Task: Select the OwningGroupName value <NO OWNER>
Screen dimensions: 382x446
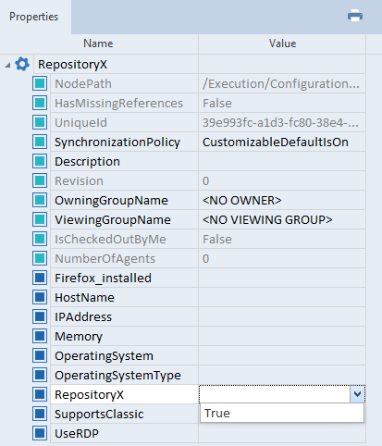Action: pyautogui.click(x=242, y=201)
